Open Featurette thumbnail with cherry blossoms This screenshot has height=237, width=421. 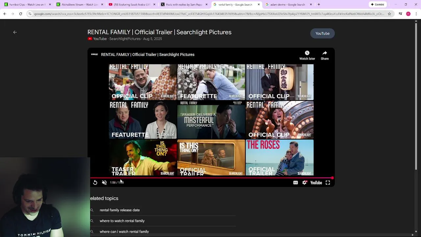tap(211, 82)
